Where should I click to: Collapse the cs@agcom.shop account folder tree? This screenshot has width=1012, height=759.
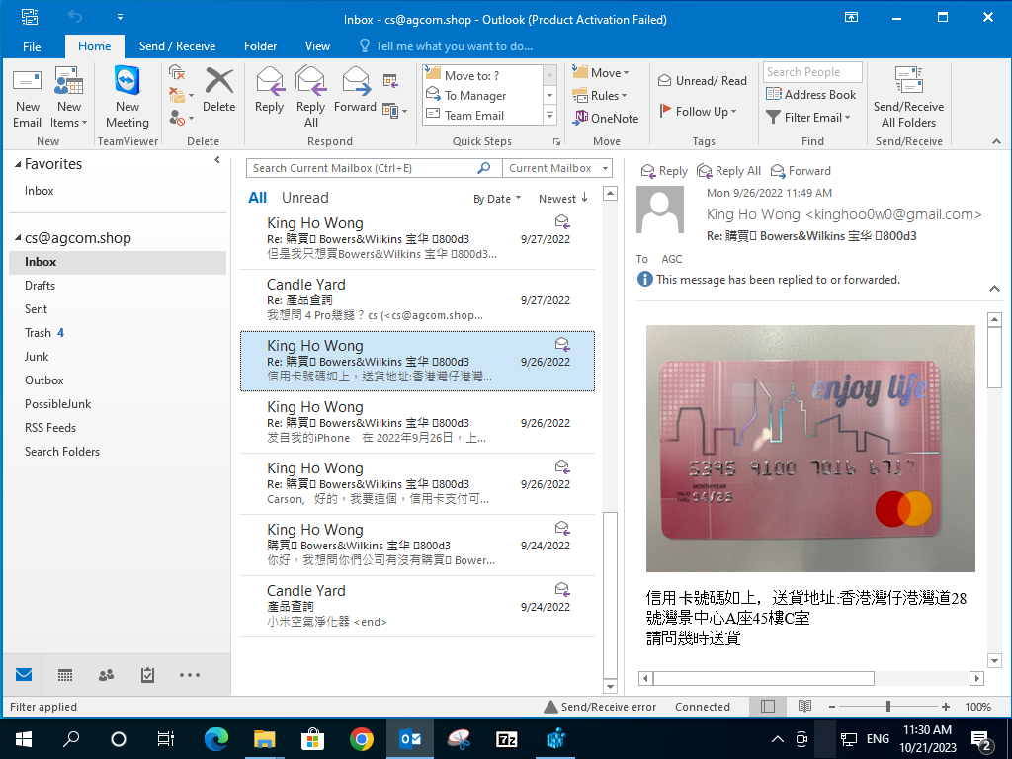[19, 238]
